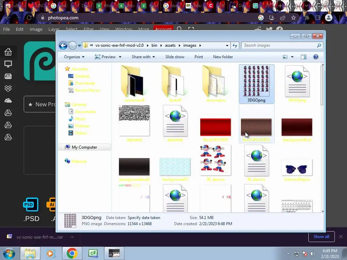Open the Chrome profile avatar
Viewport: 347px width, 260px height.
[329, 18]
